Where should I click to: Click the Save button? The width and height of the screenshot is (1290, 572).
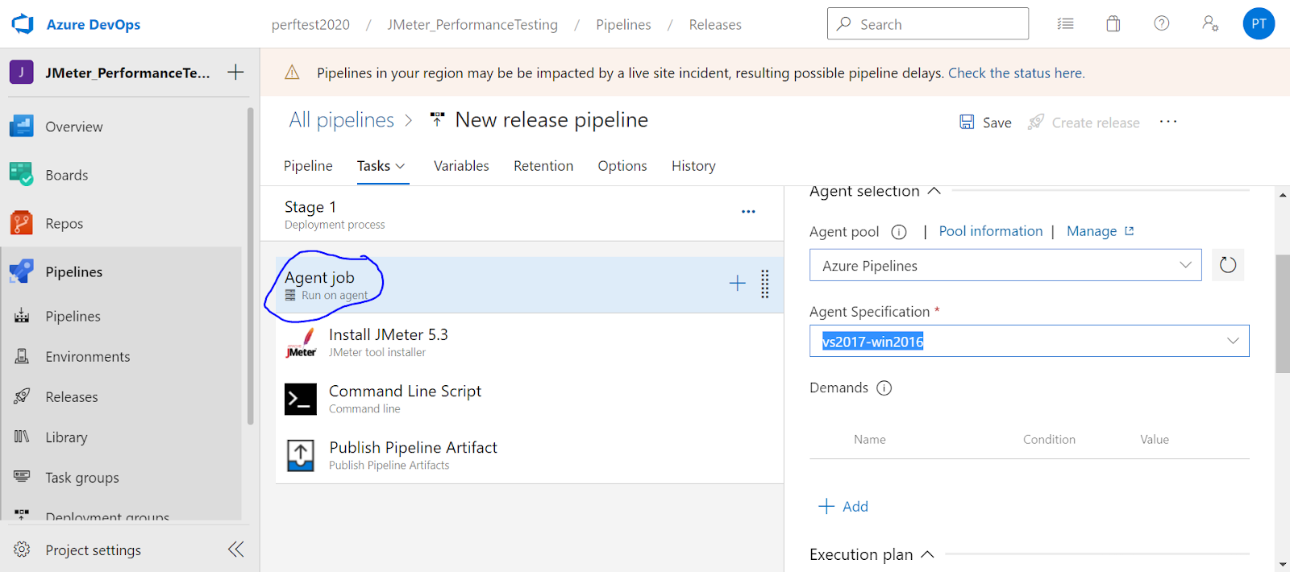click(x=985, y=122)
